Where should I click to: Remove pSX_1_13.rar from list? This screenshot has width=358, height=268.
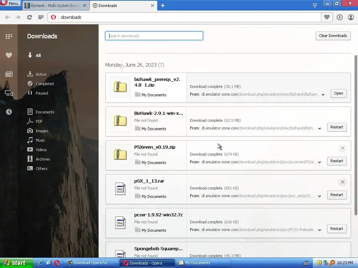point(342,182)
